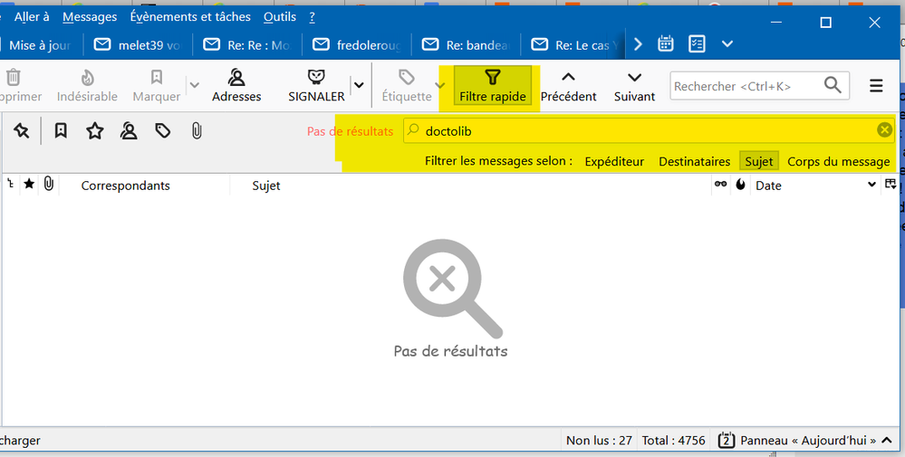Filter messages with attachments paperclip
The width and height of the screenshot is (905, 457).
click(196, 131)
